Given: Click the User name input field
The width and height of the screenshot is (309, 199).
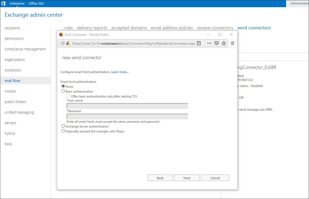Looking at the screenshot, I should [x=127, y=106].
